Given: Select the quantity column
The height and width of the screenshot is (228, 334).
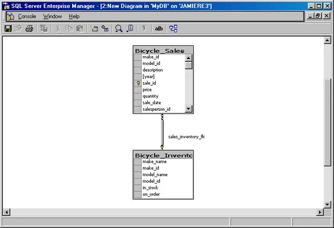Looking at the screenshot, I should coord(151,96).
